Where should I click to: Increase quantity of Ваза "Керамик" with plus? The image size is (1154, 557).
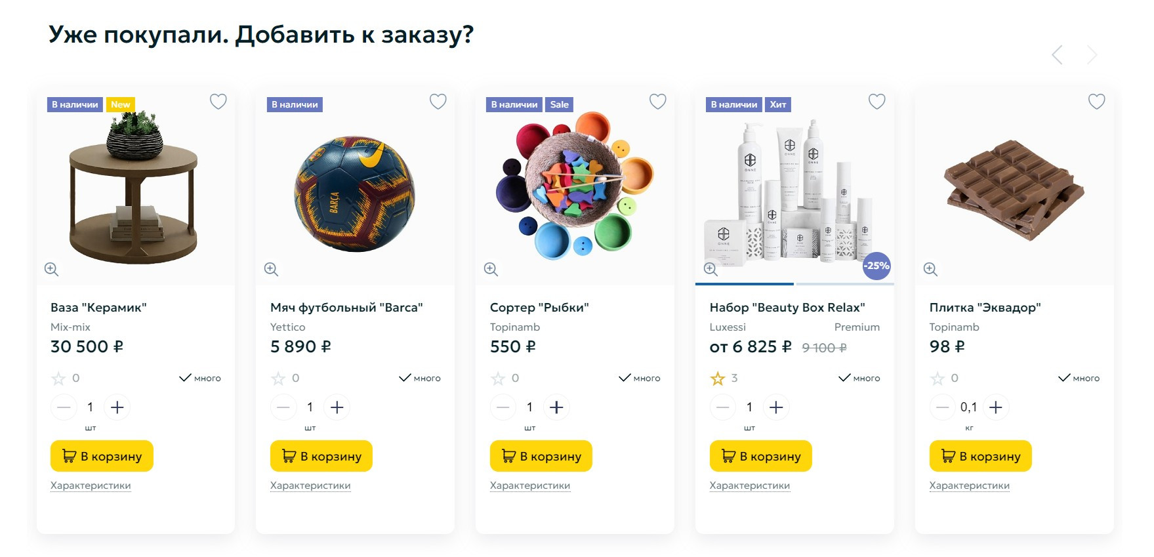tap(117, 407)
